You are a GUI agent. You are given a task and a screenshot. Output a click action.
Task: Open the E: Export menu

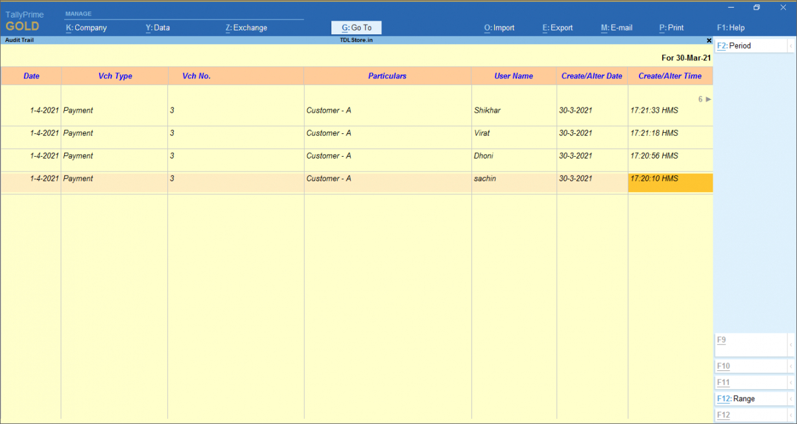click(557, 28)
